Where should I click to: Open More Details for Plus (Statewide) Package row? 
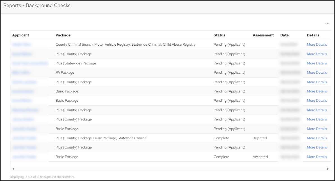pos(317,63)
